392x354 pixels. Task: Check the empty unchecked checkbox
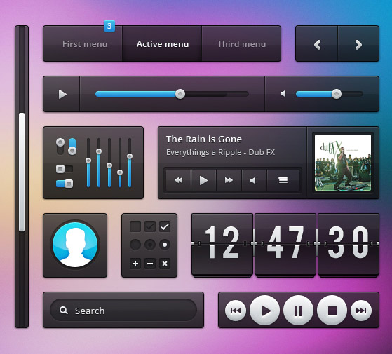(135, 226)
